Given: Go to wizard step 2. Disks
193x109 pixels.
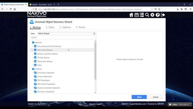Looking at the screenshot, I should click(x=50, y=27).
